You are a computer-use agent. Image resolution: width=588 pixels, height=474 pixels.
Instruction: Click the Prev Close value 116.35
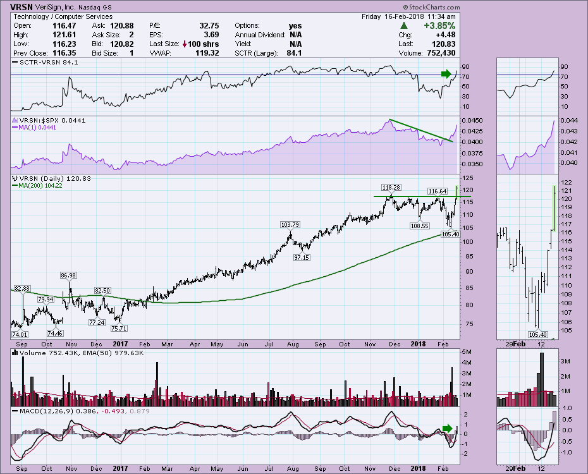click(x=64, y=53)
